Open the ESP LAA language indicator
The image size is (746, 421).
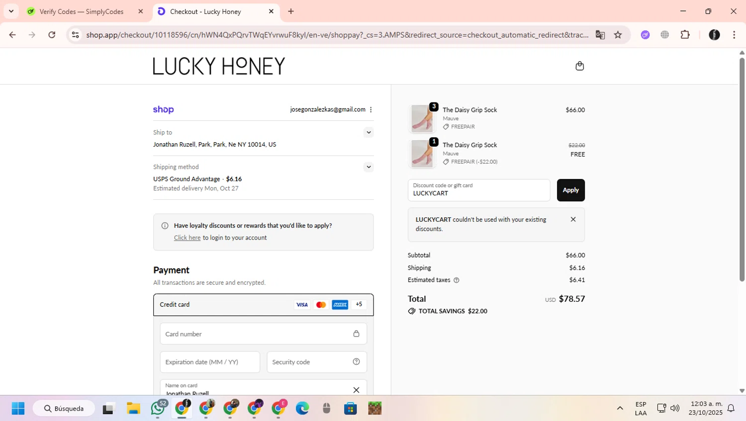point(641,409)
